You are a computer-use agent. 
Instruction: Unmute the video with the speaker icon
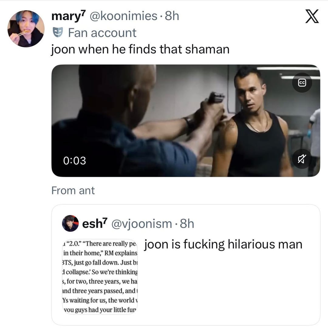click(302, 159)
